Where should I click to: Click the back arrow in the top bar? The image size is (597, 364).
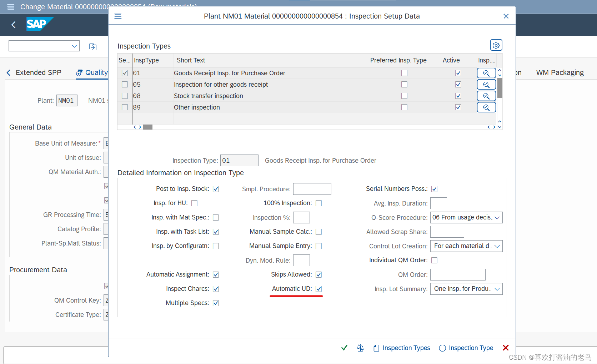[13, 25]
